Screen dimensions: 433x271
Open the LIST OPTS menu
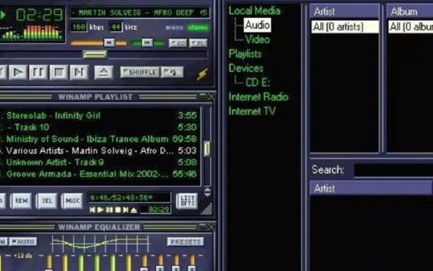[187, 201]
